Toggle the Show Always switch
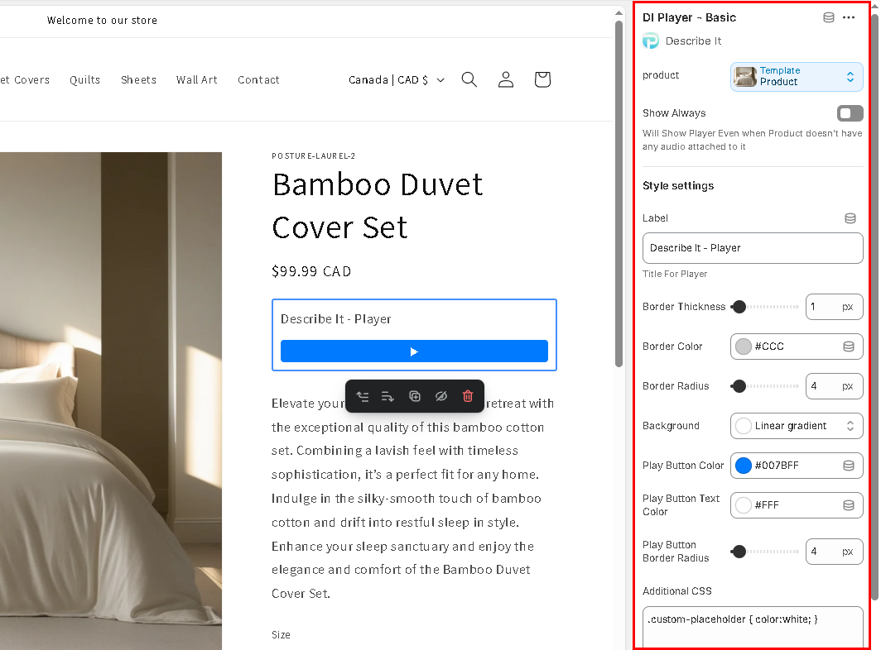The width and height of the screenshot is (881, 650). pos(850,113)
